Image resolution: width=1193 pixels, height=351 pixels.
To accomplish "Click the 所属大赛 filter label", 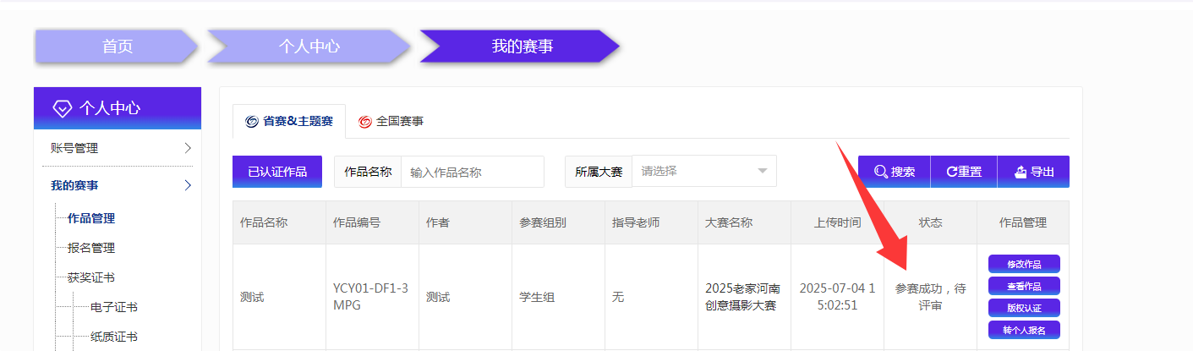I will click(x=599, y=172).
